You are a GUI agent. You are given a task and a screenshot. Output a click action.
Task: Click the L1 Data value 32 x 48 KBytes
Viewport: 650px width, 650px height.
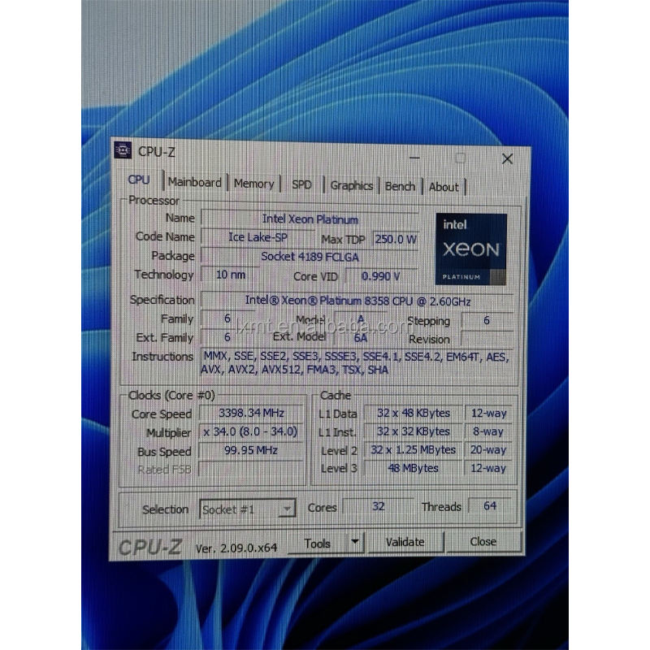point(414,413)
